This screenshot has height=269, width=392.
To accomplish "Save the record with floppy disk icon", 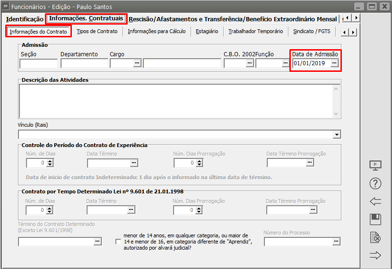I will (375, 219).
